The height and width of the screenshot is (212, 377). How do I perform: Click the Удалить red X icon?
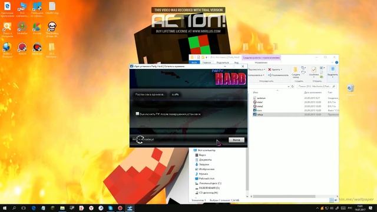coord(270,69)
